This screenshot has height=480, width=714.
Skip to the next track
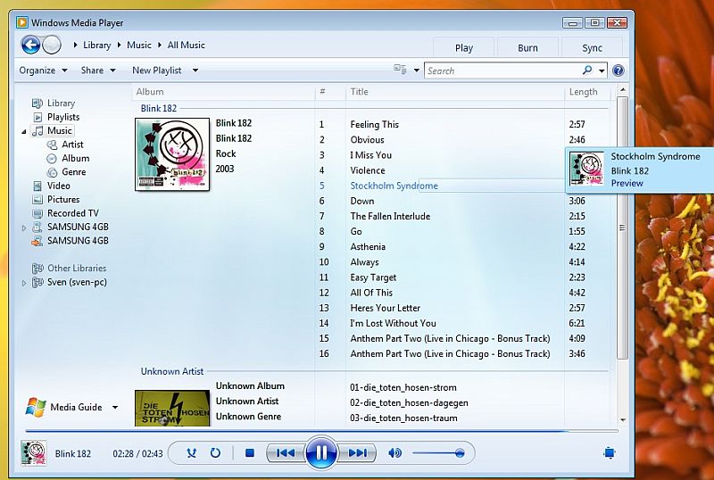357,453
